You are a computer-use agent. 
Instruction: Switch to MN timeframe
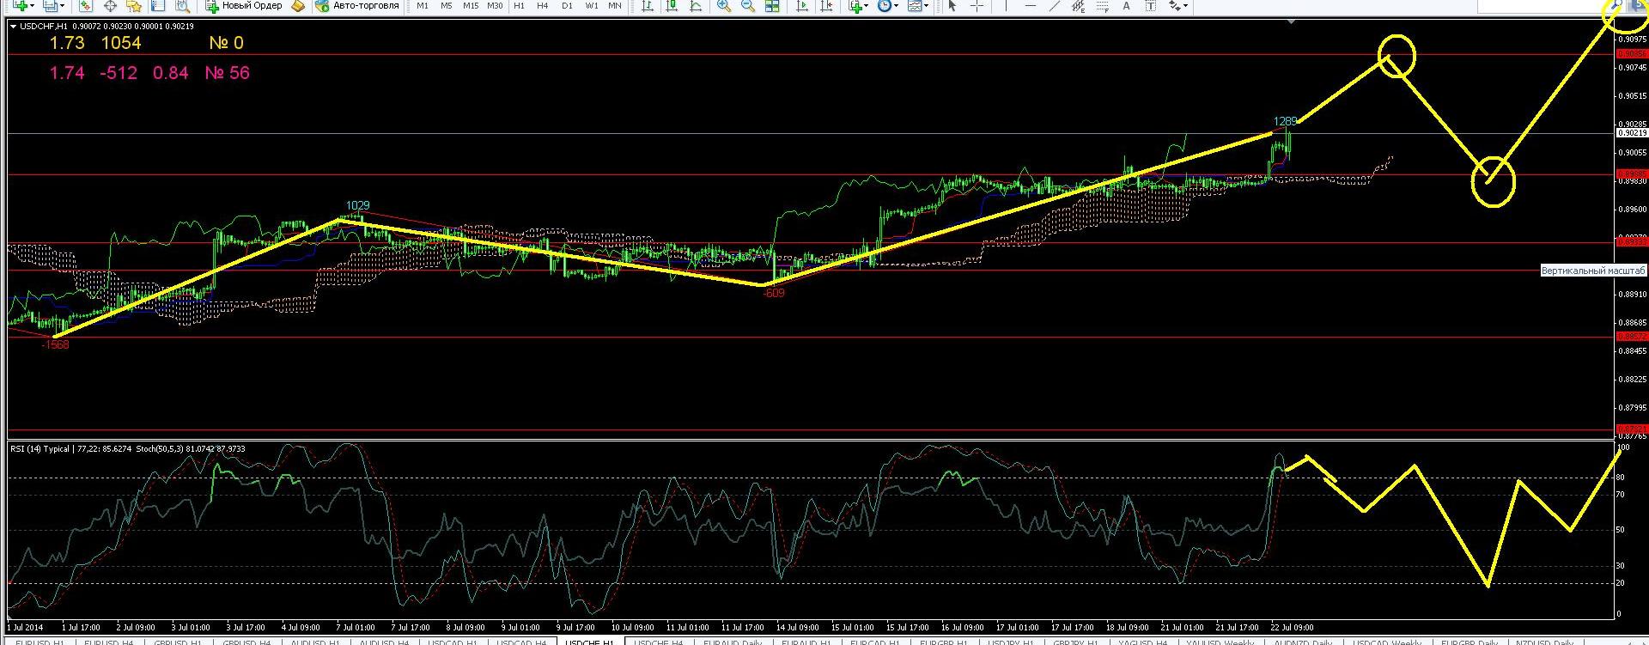click(x=615, y=6)
